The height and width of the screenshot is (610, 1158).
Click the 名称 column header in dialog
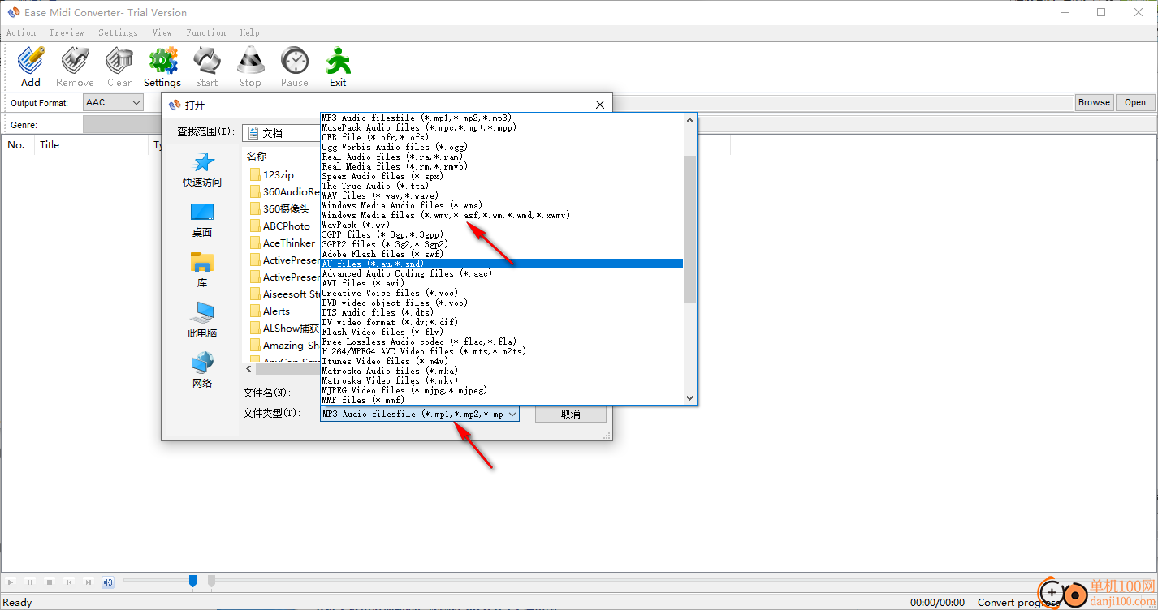[x=257, y=156]
